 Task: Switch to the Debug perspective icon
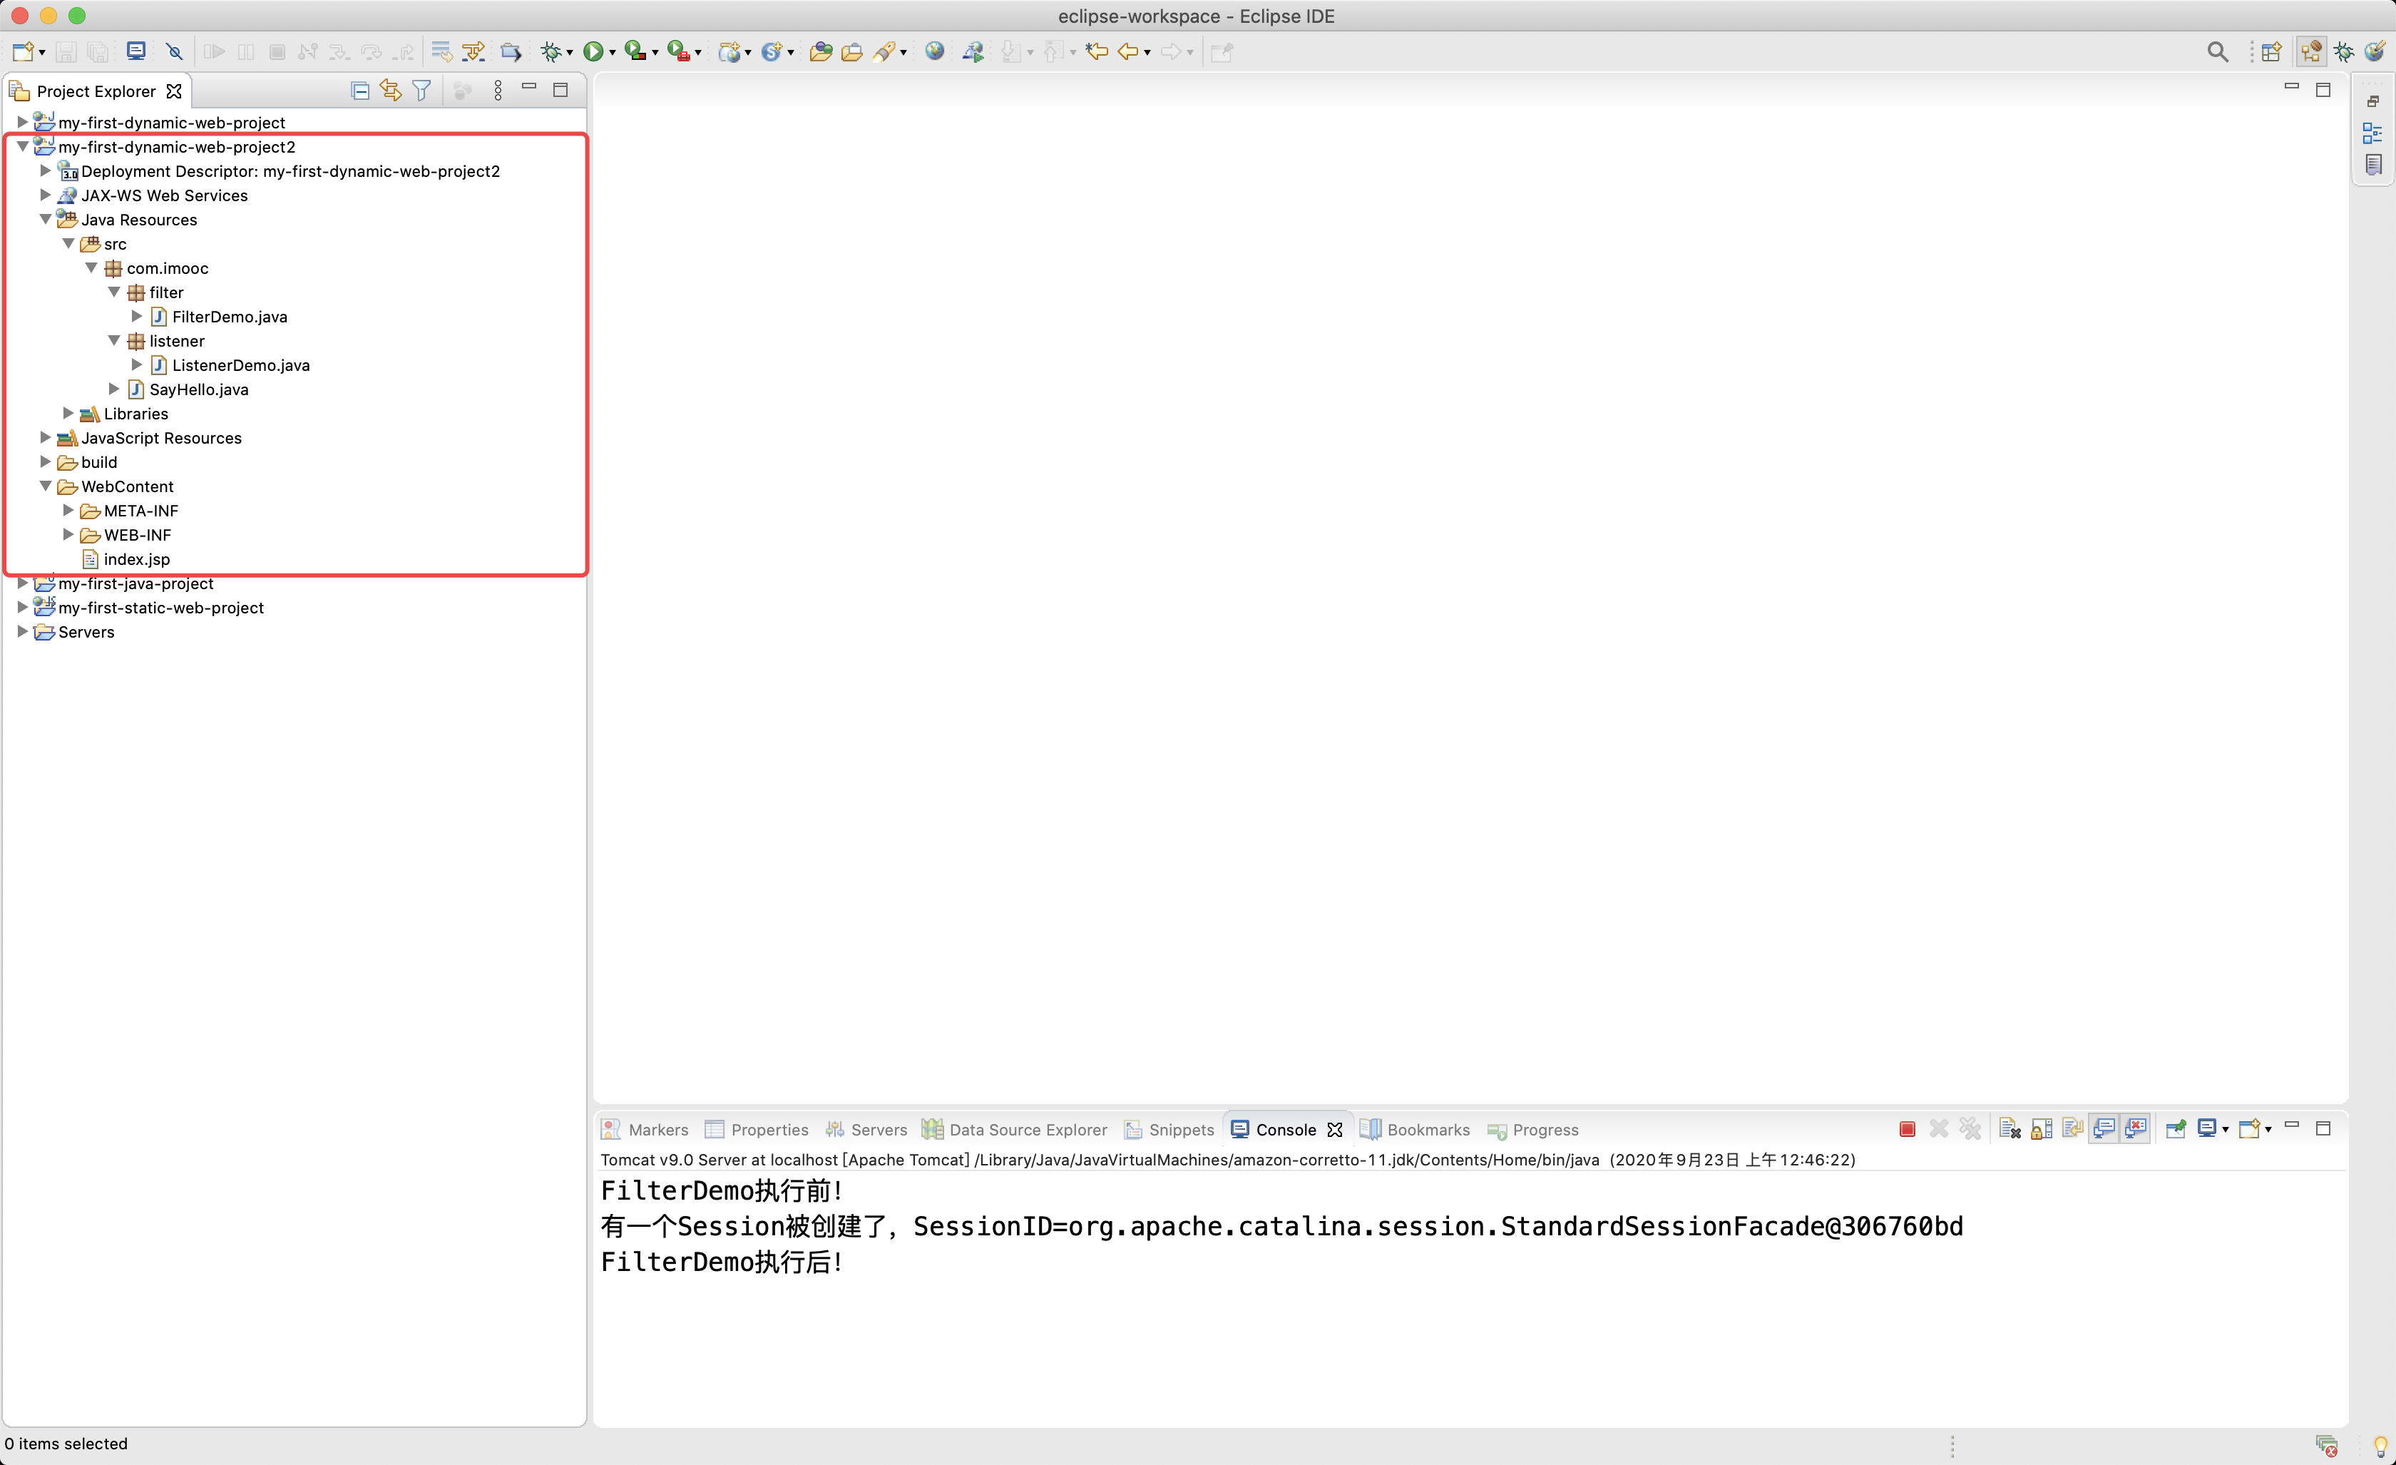pos(2345,51)
